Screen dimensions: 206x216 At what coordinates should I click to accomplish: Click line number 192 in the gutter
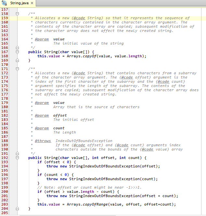pos(5,158)
